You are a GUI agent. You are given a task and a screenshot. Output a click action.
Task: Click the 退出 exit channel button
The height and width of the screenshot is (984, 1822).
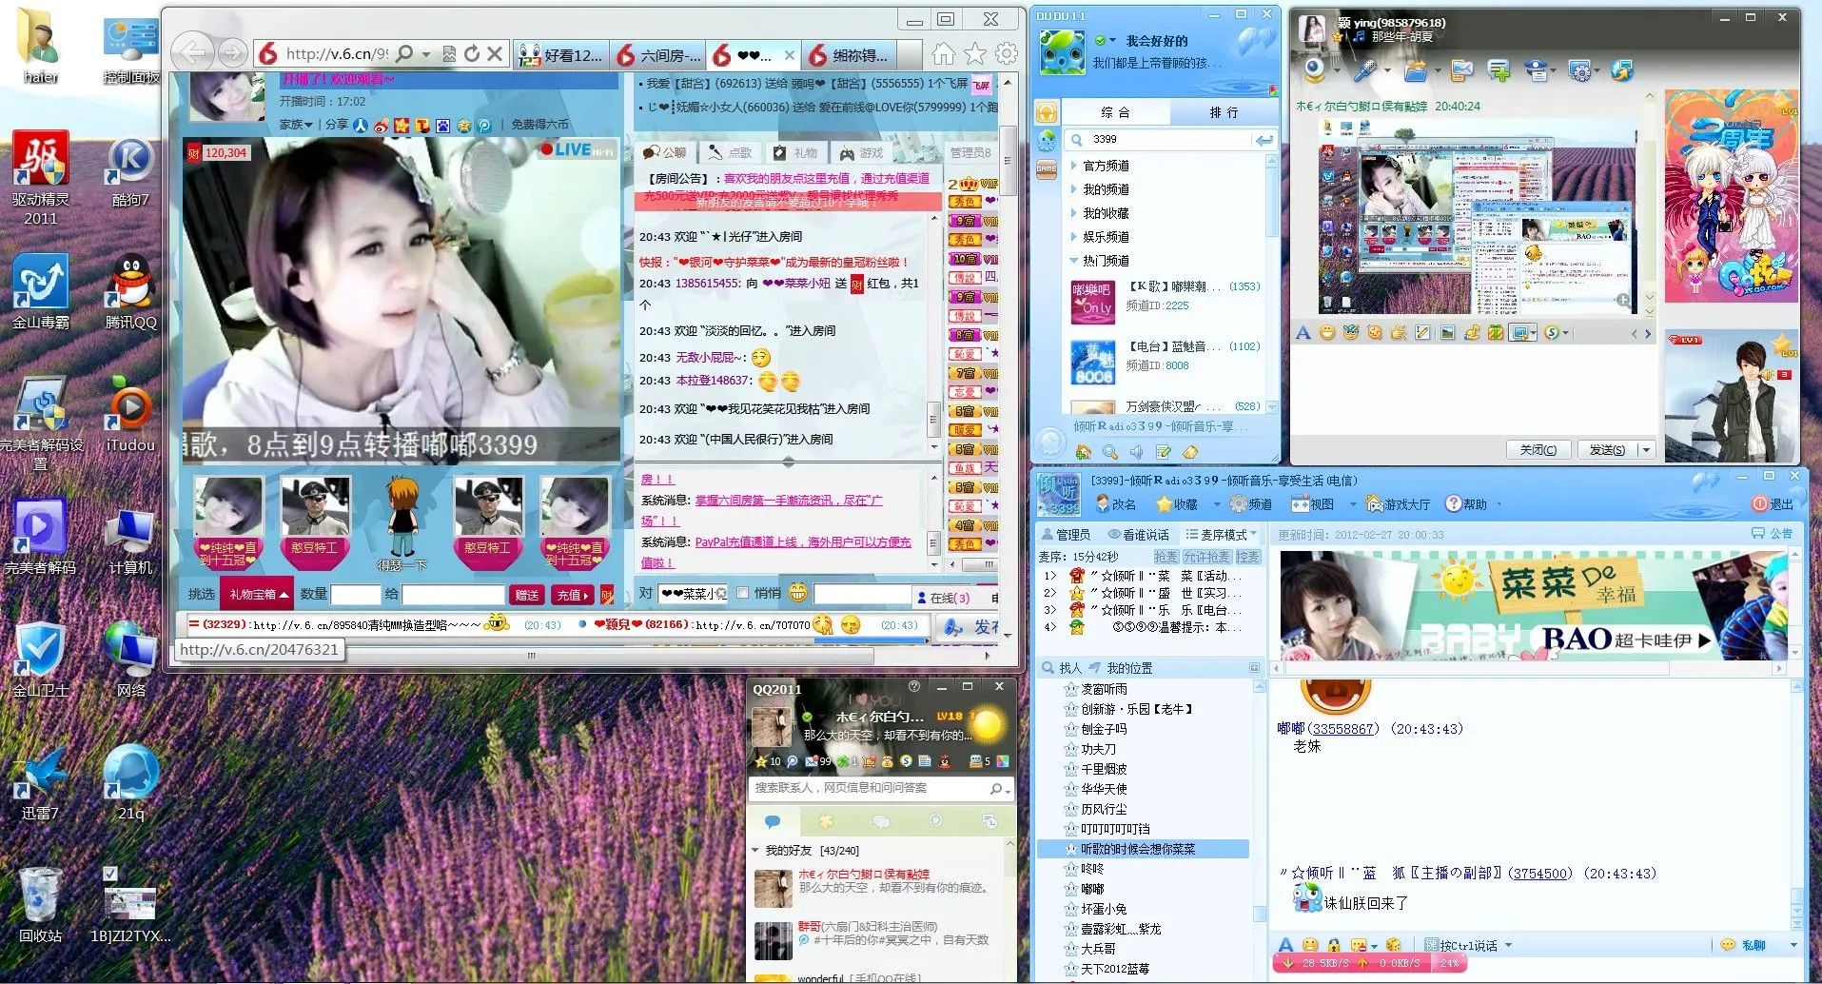(1773, 504)
